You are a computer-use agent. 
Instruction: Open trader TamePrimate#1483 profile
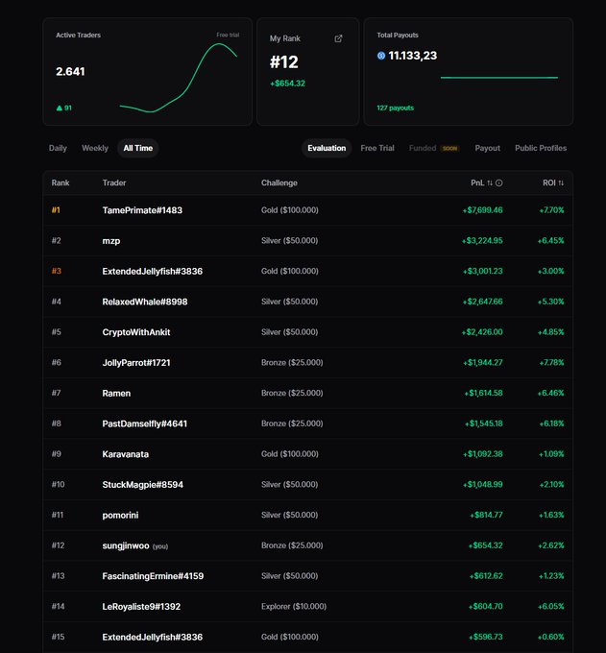tap(142, 210)
